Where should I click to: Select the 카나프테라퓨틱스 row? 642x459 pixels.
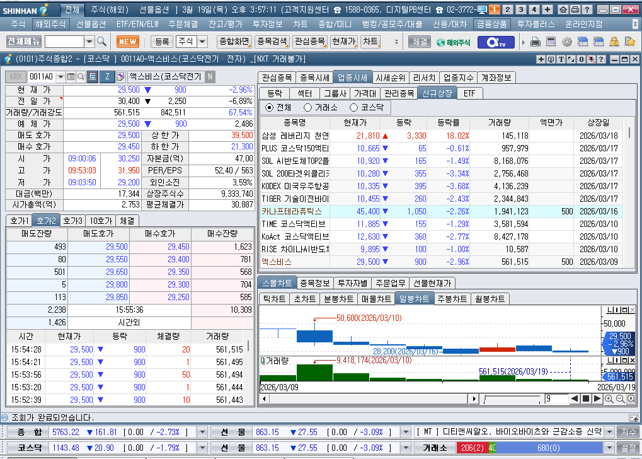(440, 211)
